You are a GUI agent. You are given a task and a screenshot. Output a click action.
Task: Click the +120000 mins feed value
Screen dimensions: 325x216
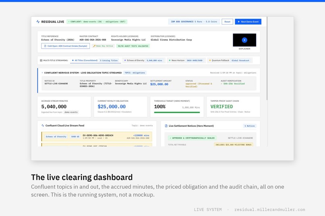pyautogui.click(x=141, y=135)
